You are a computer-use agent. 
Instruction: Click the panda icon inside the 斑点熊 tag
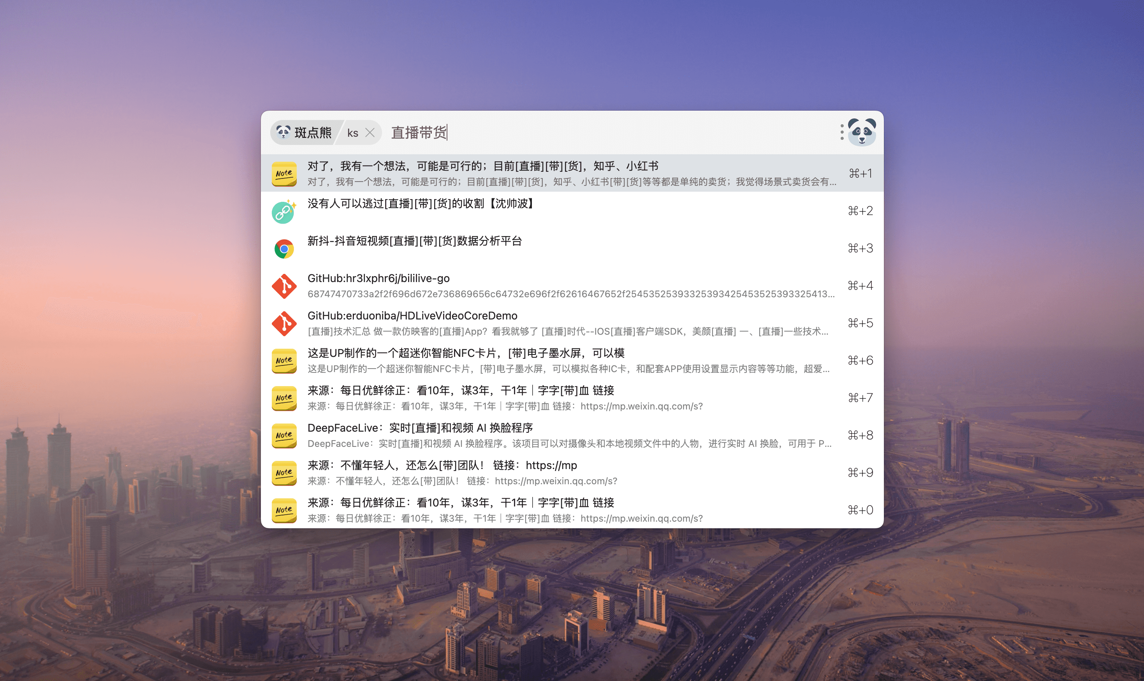pos(284,132)
